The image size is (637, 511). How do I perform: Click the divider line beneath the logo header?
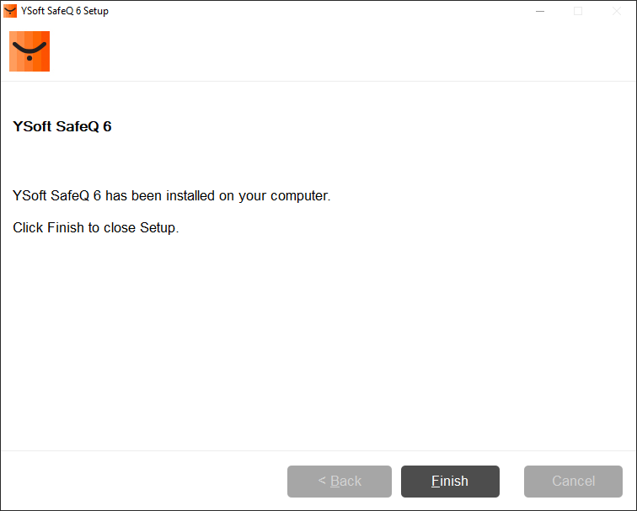coord(318,81)
